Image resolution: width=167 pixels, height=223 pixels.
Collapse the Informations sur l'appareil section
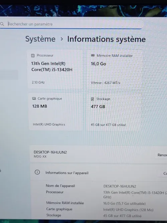click(99, 172)
